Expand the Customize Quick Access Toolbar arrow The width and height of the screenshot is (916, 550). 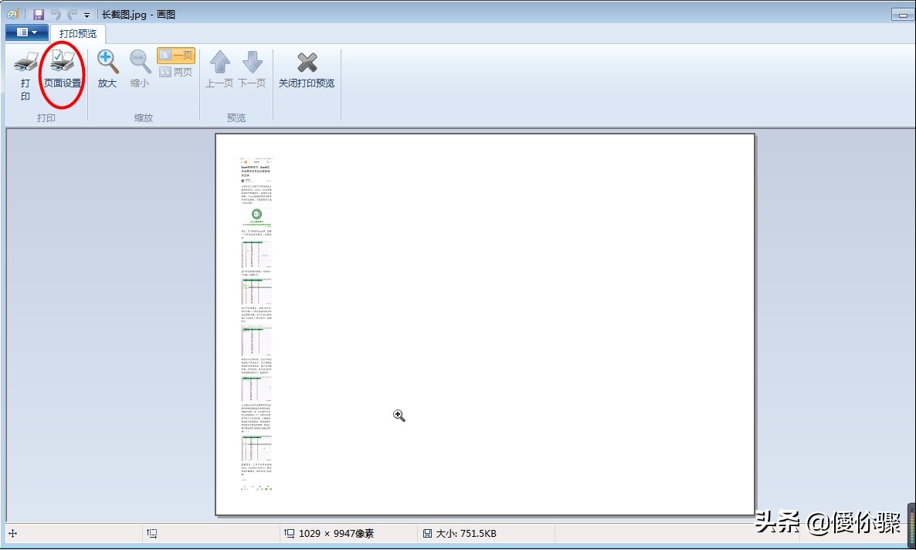tap(87, 15)
